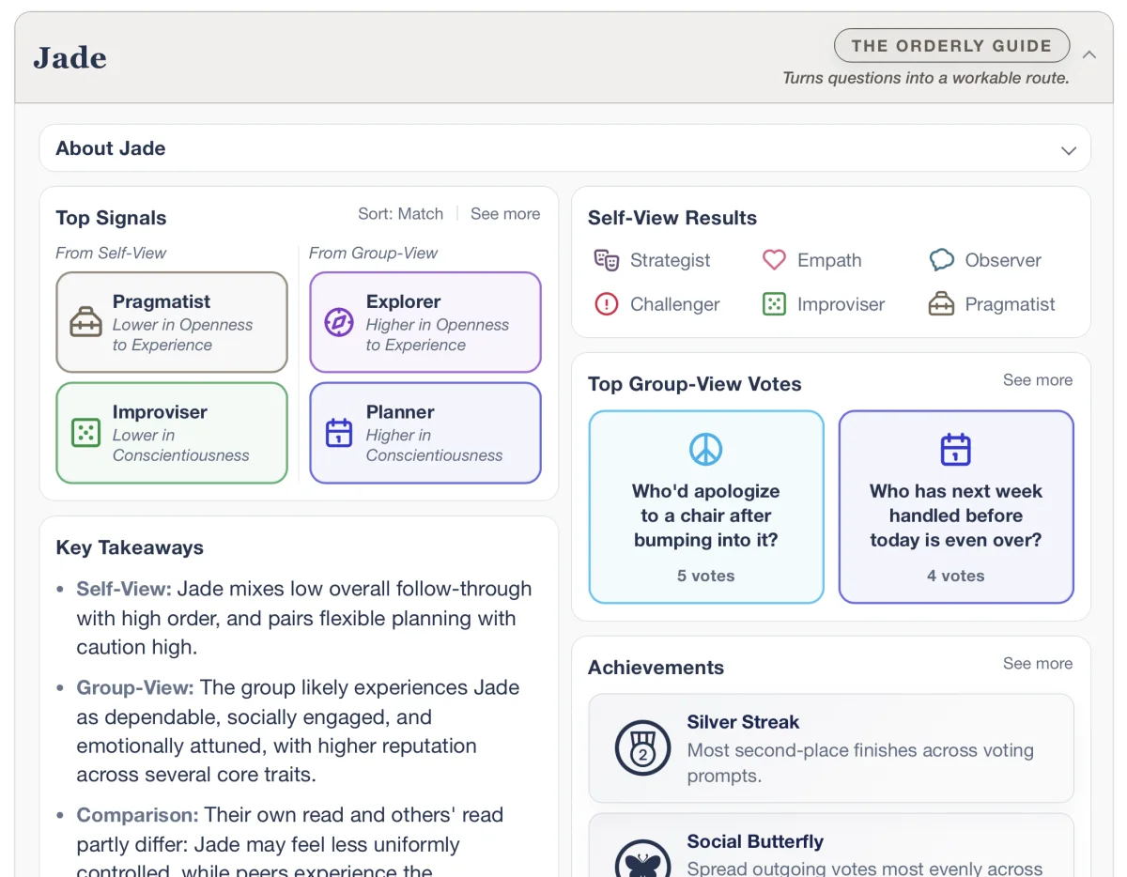Click the Observer label in Self-View Results
The image size is (1127, 877).
coord(1003,260)
